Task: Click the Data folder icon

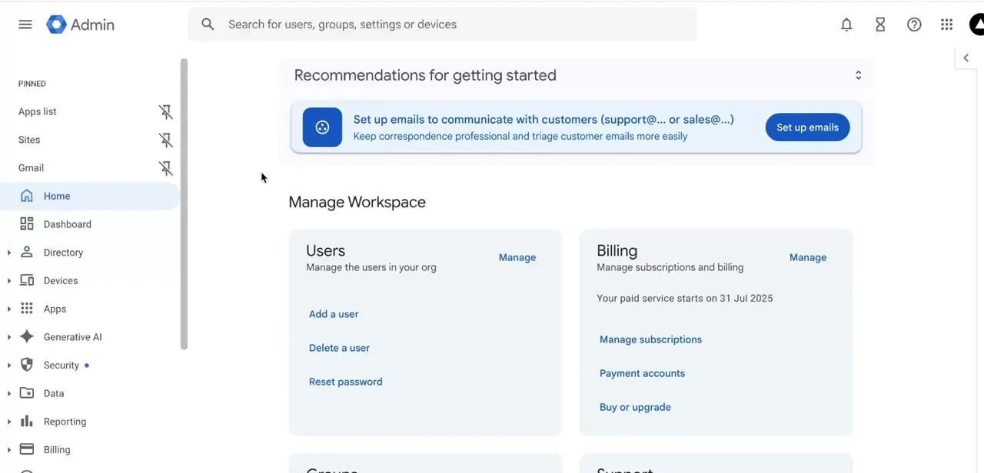Action: (x=27, y=393)
